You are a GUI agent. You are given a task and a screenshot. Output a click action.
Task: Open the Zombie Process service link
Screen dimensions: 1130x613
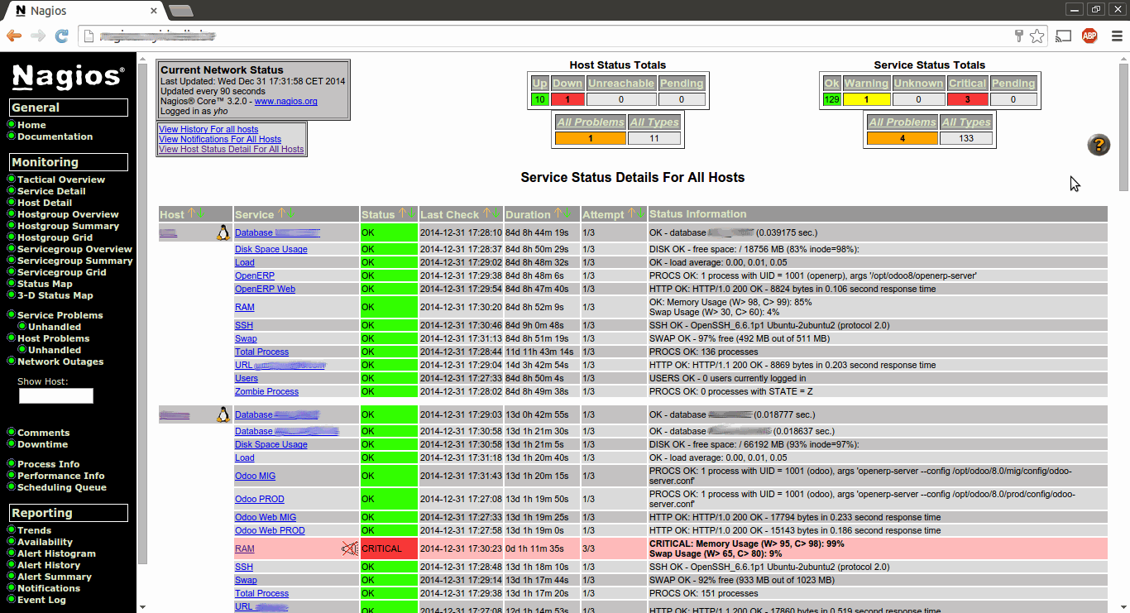coord(266,391)
